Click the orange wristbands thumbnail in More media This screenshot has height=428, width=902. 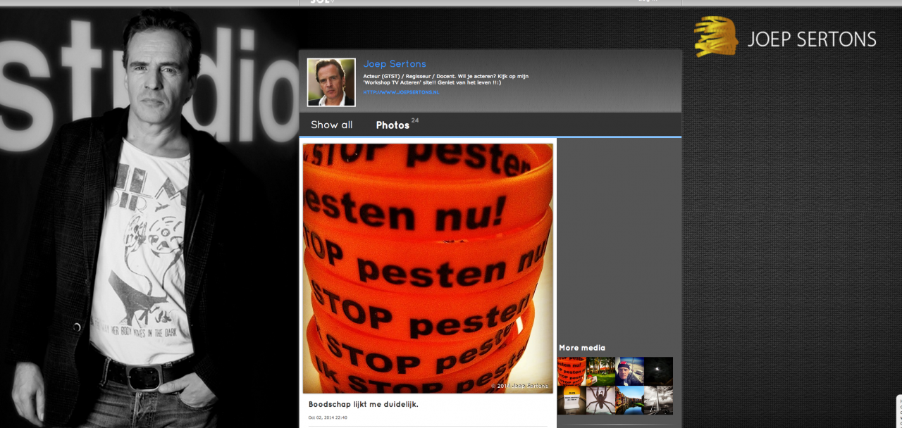coord(572,371)
